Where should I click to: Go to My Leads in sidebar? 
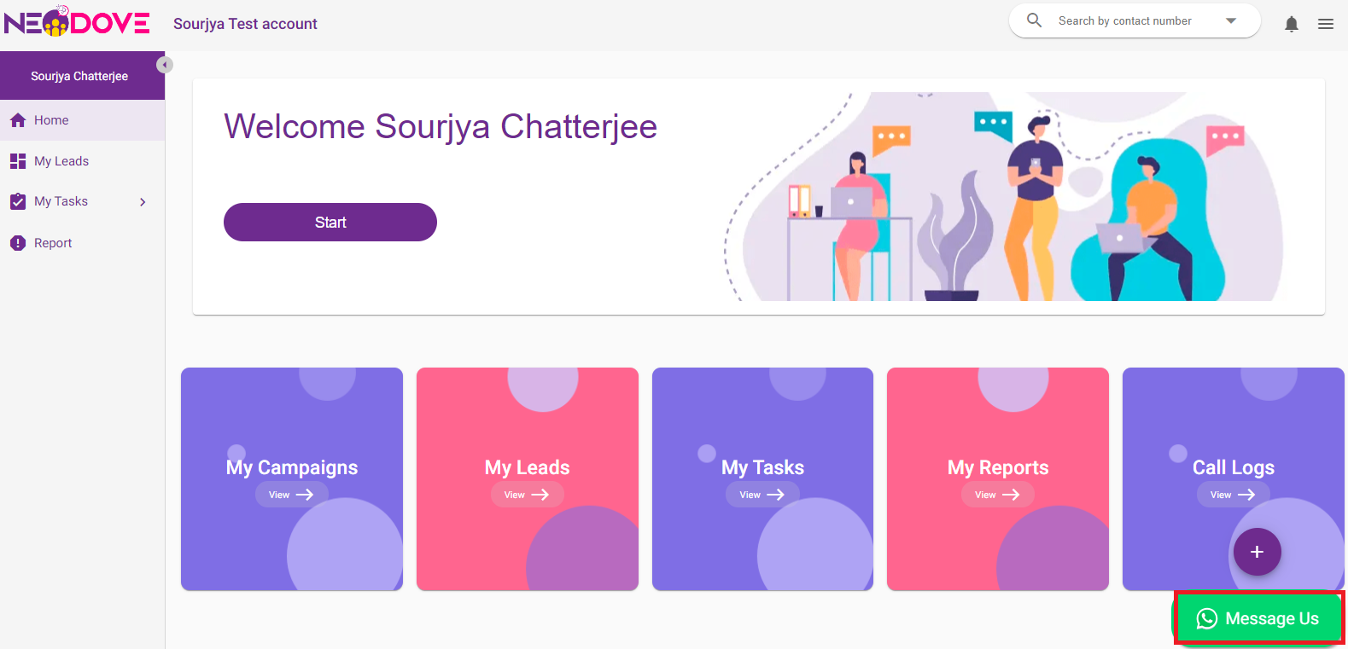point(61,161)
